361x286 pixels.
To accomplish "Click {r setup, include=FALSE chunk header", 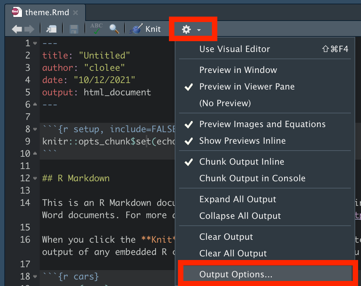I will pyautogui.click(x=108, y=129).
